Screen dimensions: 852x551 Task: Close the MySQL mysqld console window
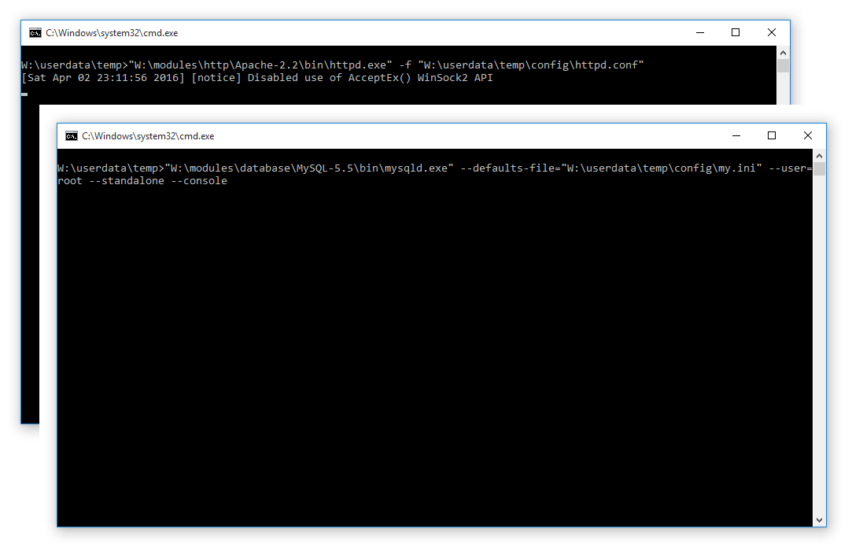(x=808, y=135)
